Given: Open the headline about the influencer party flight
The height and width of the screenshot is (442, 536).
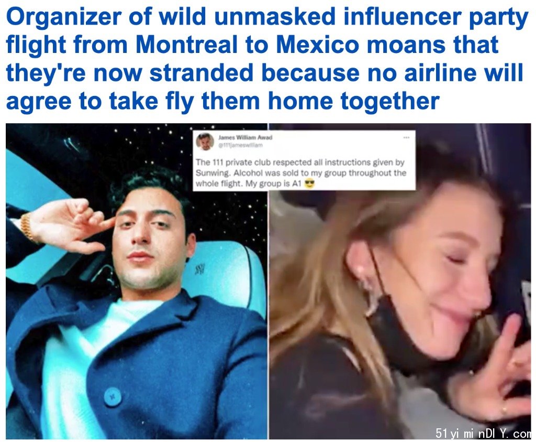Looking at the screenshot, I should (266, 59).
